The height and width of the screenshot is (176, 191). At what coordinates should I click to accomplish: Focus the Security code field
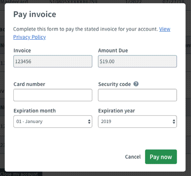click(138, 95)
